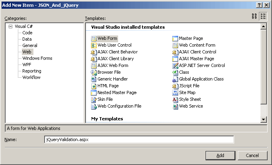Click the 'Web Form' template label
The image size is (272, 165).
pyautogui.click(x=107, y=38)
